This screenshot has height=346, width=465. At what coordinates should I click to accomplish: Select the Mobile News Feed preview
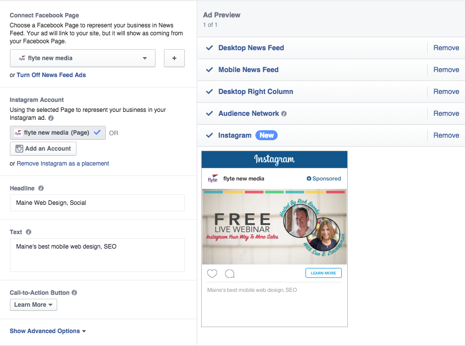pos(248,70)
